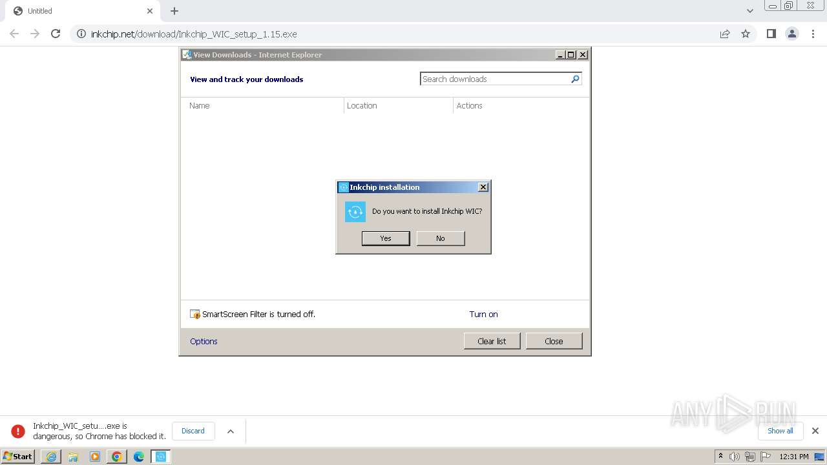The image size is (827, 465).
Task: Click the Inkchip installer taskbar icon
Action: tap(161, 457)
